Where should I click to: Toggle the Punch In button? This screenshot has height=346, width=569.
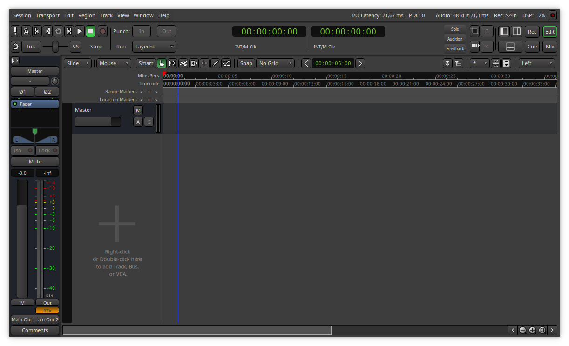pyautogui.click(x=142, y=31)
